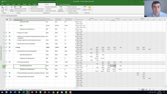Toggle the Трудозатраты (Work) checkbox

(30, 7)
